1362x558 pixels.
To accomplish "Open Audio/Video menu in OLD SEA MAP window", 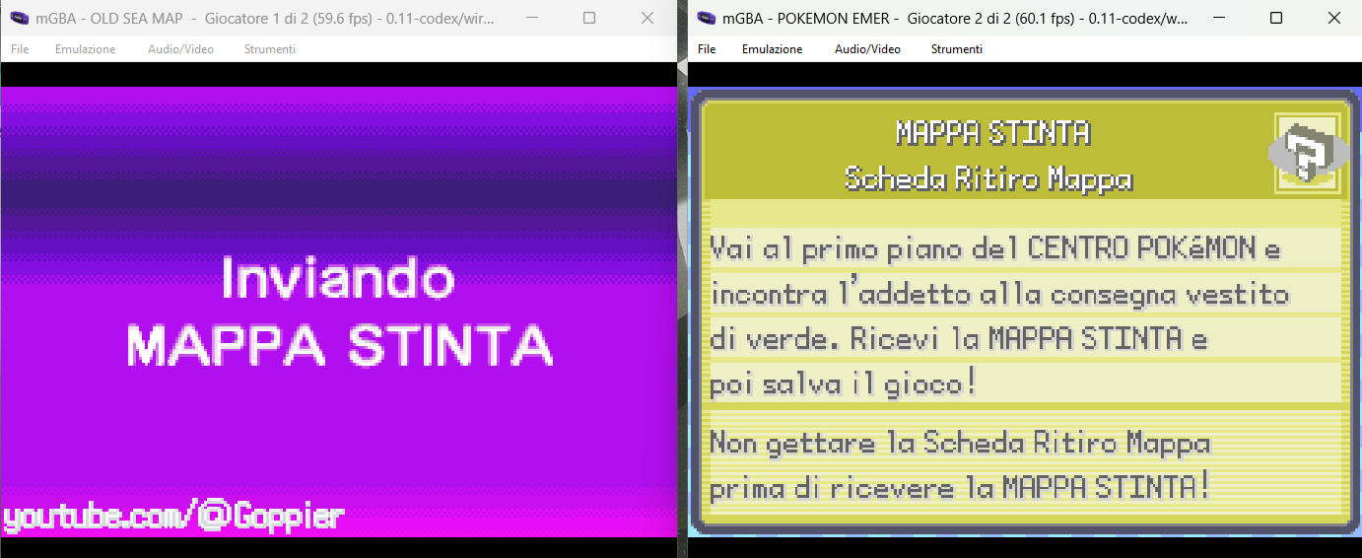I will coord(180,49).
